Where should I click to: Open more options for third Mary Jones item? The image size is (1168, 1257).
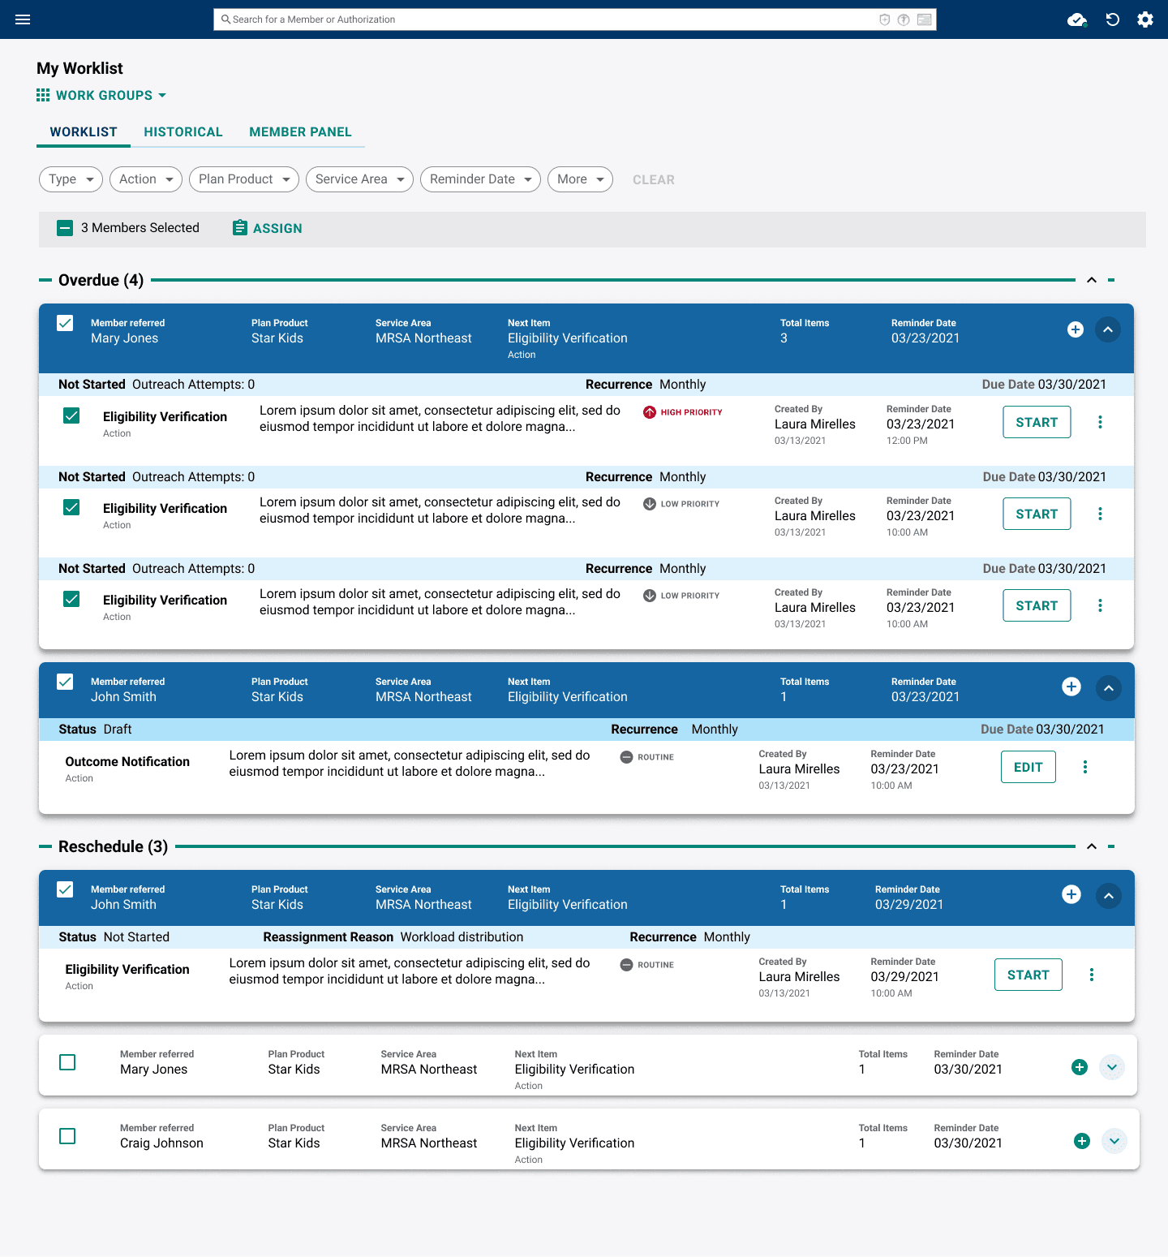(x=1100, y=605)
